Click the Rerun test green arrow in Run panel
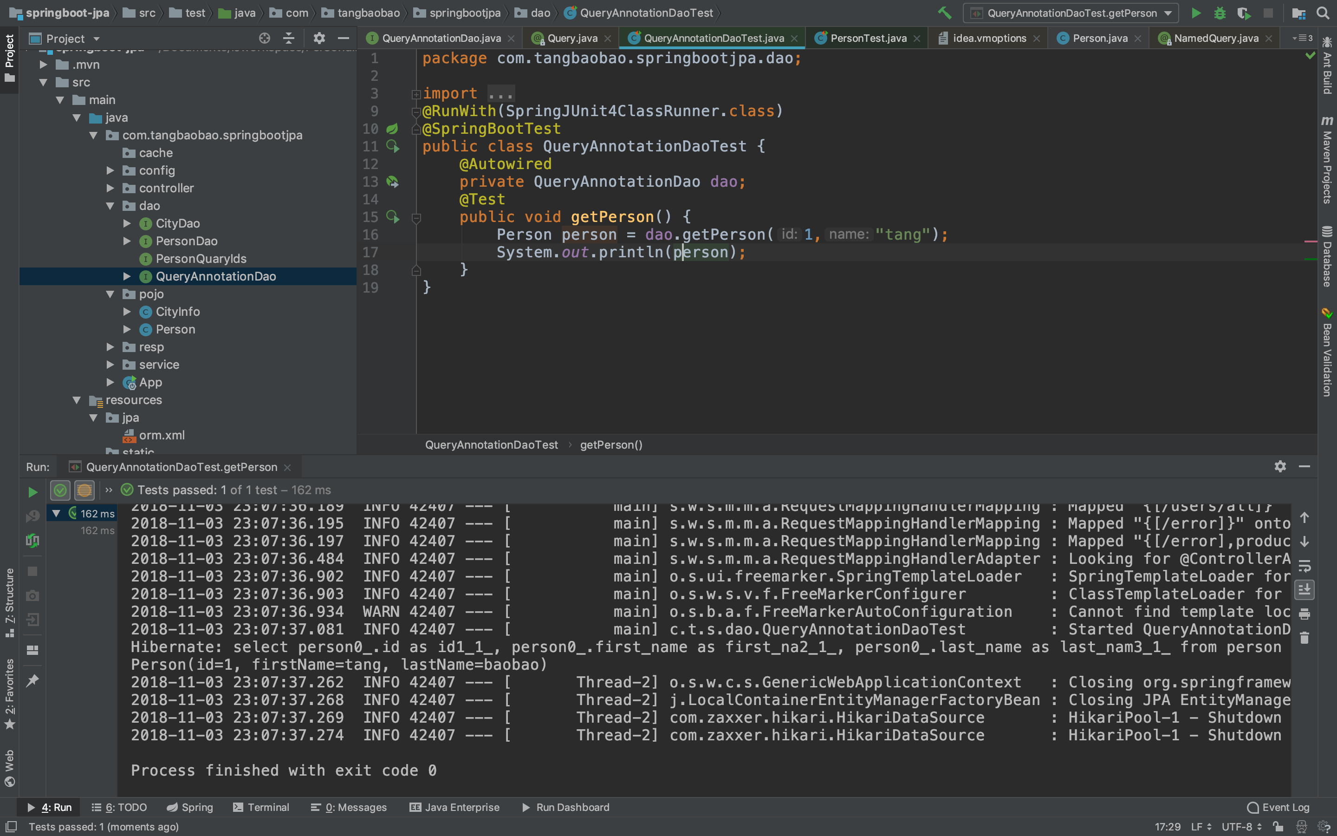The image size is (1337, 836). (32, 491)
